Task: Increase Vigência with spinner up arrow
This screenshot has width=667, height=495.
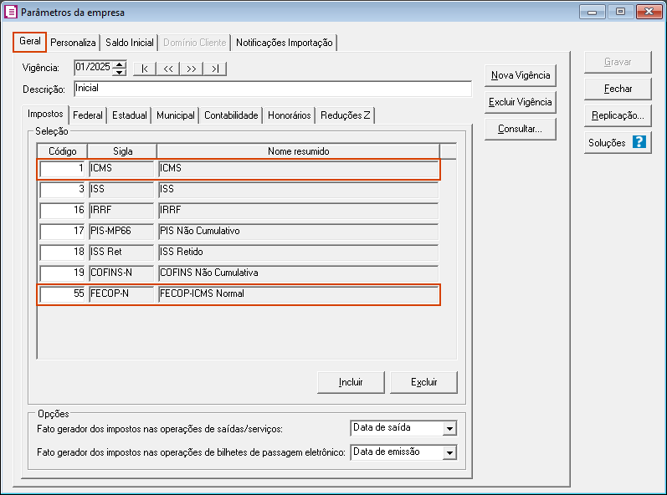Action: click(119, 64)
